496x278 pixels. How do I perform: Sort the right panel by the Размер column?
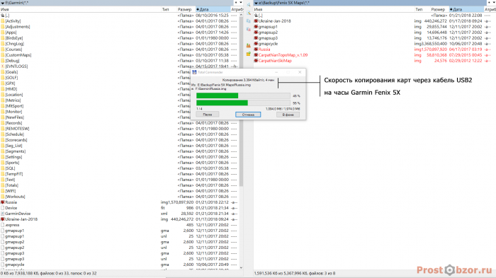tap(438, 9)
